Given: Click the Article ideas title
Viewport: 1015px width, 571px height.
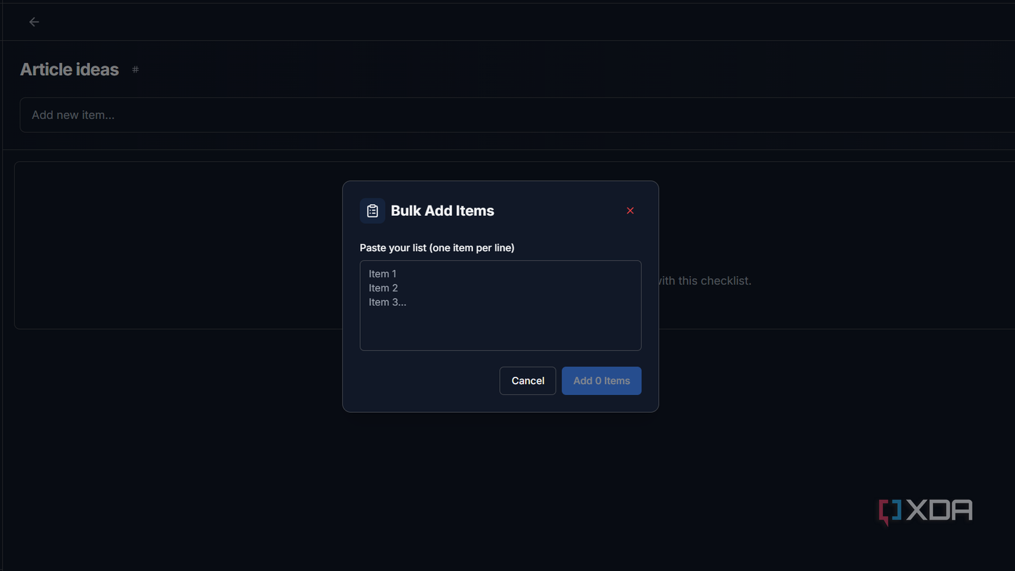Looking at the screenshot, I should point(70,70).
